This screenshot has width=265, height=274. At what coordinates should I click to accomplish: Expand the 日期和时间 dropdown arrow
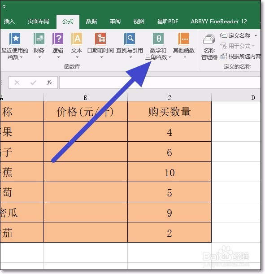pyautogui.click(x=101, y=57)
